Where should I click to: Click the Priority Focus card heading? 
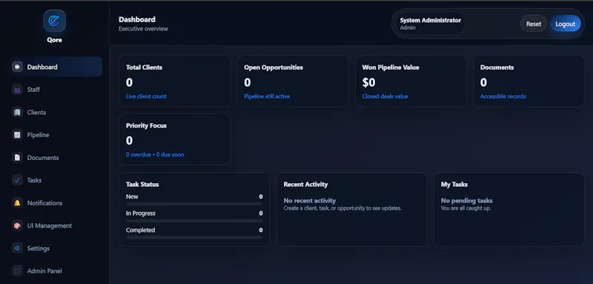click(x=146, y=125)
